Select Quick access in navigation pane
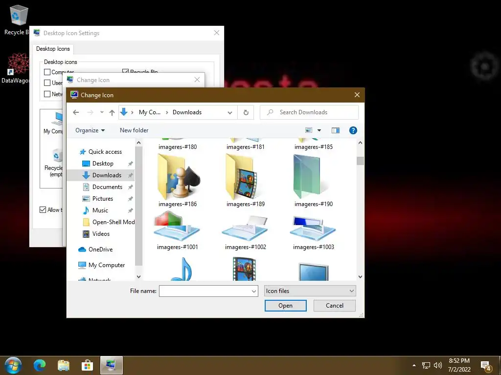The height and width of the screenshot is (375, 501). [x=100, y=152]
